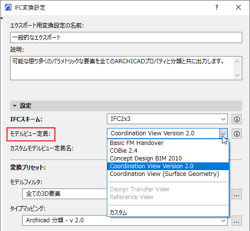Click the タイプマッピング label
This screenshot has width=250, height=231.
(28, 209)
